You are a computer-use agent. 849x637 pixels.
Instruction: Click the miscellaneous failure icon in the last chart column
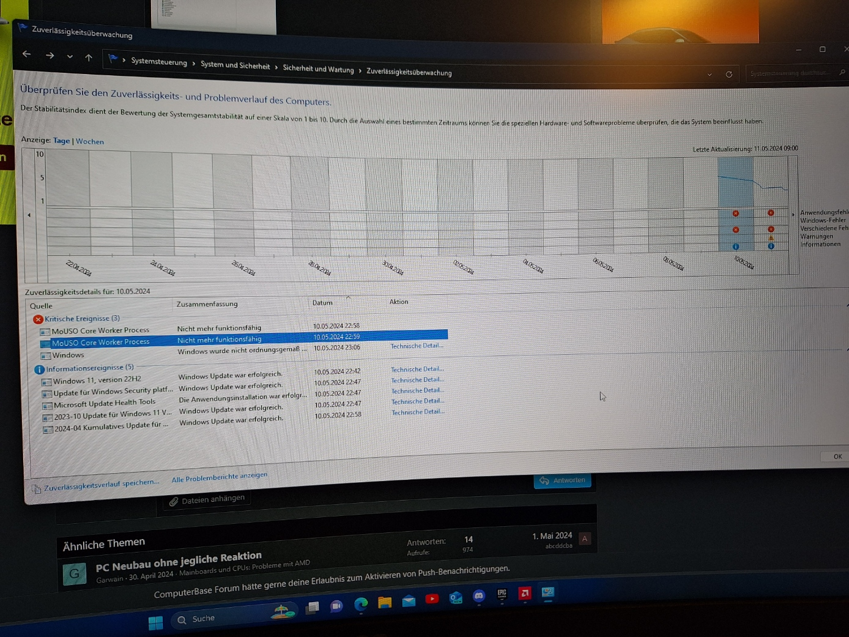tap(771, 229)
